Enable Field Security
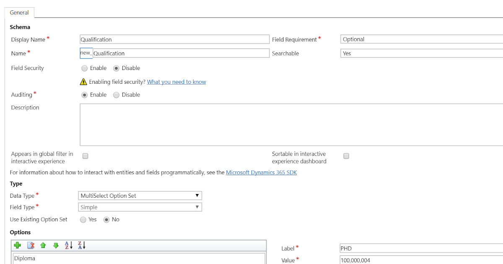The height and width of the screenshot is (264, 503). tap(85, 68)
